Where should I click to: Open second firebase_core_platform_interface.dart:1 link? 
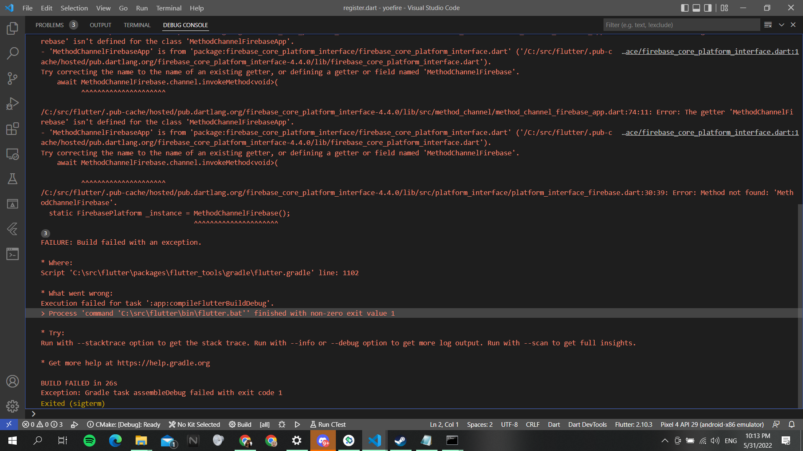[710, 132]
